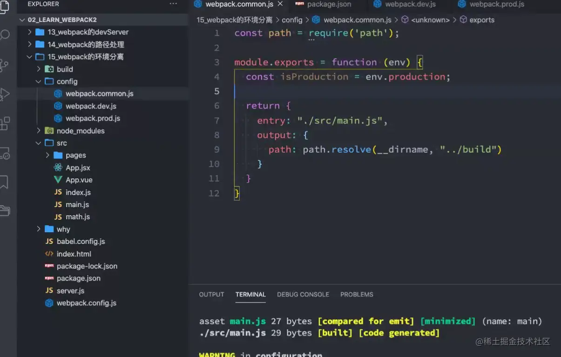Expand the 13_webpack的devServer folder chevron
The width and height of the screenshot is (561, 357).
click(x=30, y=32)
